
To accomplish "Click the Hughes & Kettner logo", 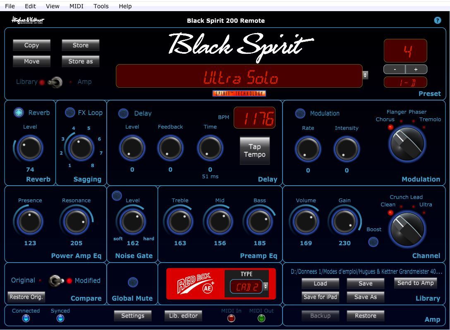I will 28,20.
